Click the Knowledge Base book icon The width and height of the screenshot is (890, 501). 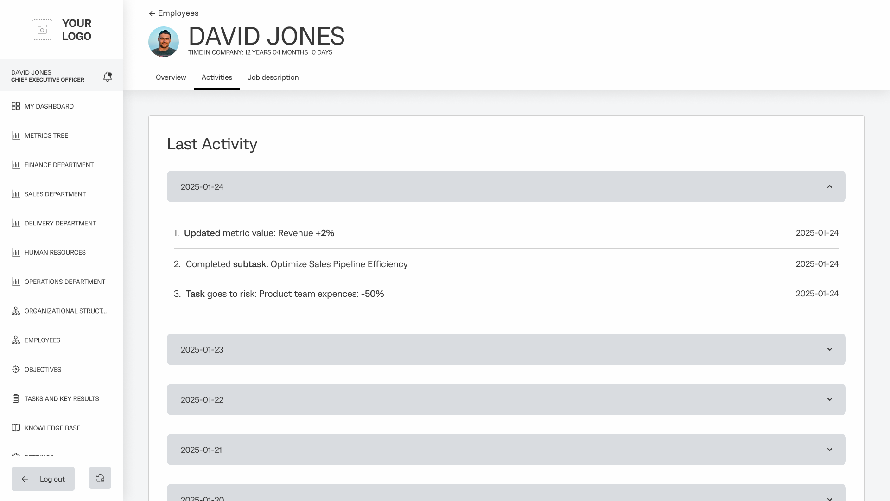16,428
